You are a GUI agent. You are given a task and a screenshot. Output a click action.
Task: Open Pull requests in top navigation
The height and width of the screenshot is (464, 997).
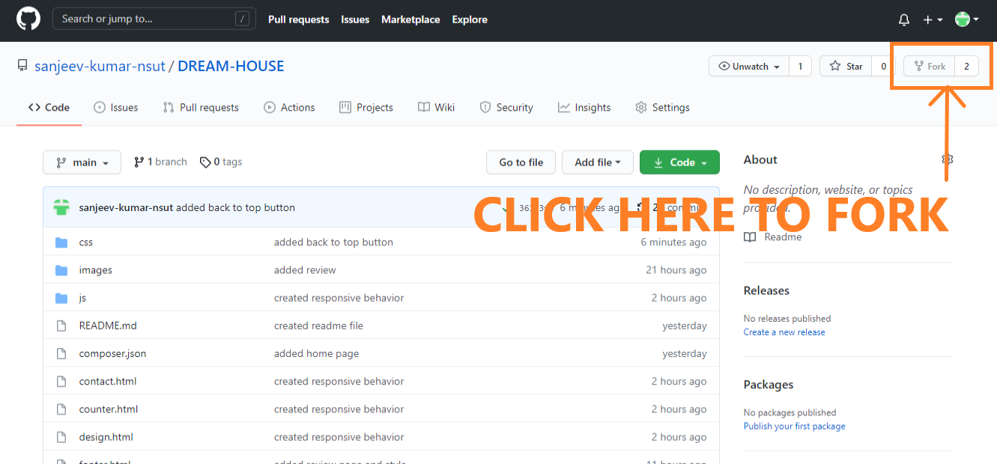[x=298, y=19]
